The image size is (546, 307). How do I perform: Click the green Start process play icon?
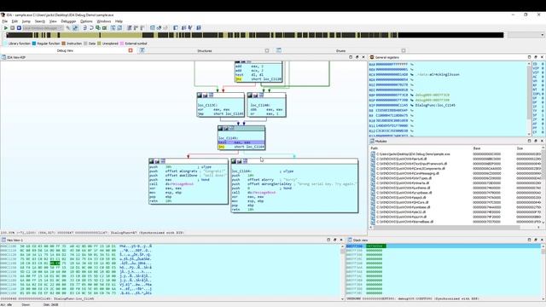pyautogui.click(x=6, y=28)
